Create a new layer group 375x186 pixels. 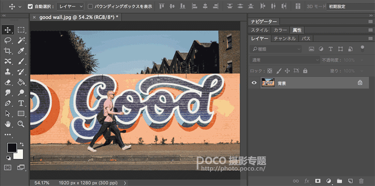(x=339, y=181)
